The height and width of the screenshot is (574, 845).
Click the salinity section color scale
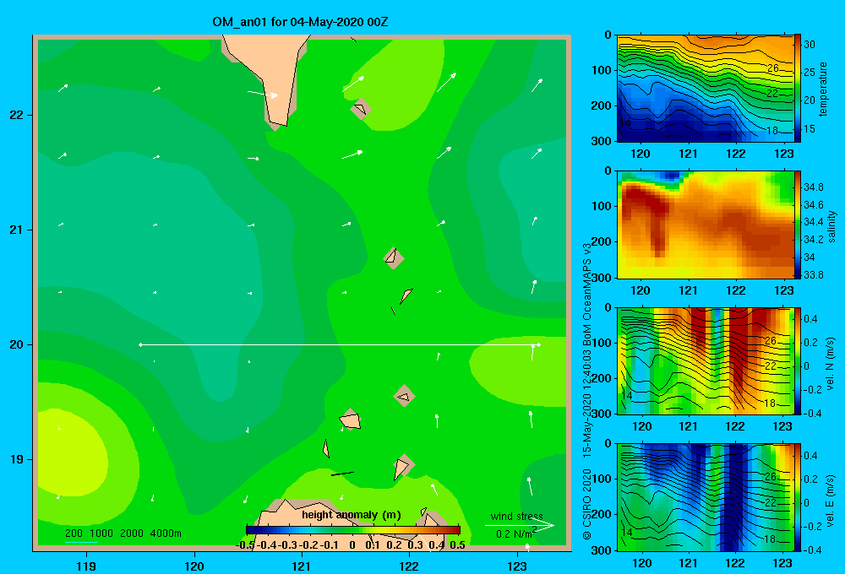click(798, 225)
